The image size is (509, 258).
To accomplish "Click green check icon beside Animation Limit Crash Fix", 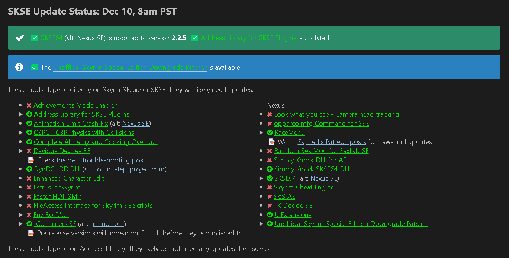I will click(x=29, y=124).
